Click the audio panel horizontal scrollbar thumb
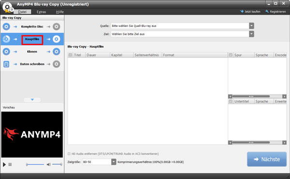The height and width of the screenshot is (179, 290). point(251,96)
